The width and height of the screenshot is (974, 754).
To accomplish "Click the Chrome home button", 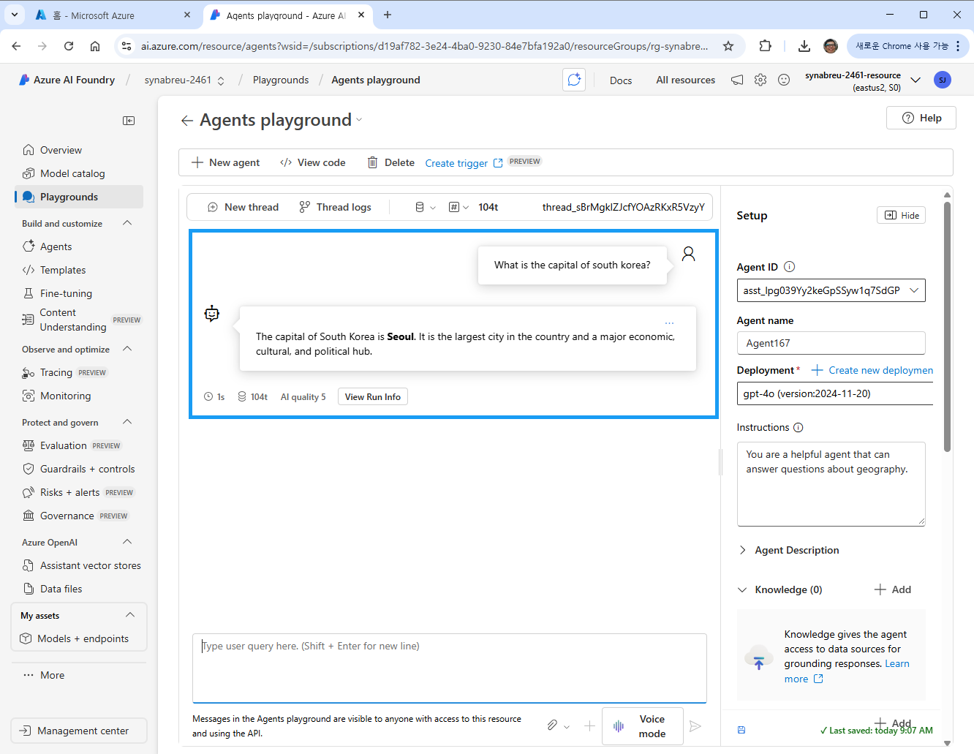I will [95, 46].
